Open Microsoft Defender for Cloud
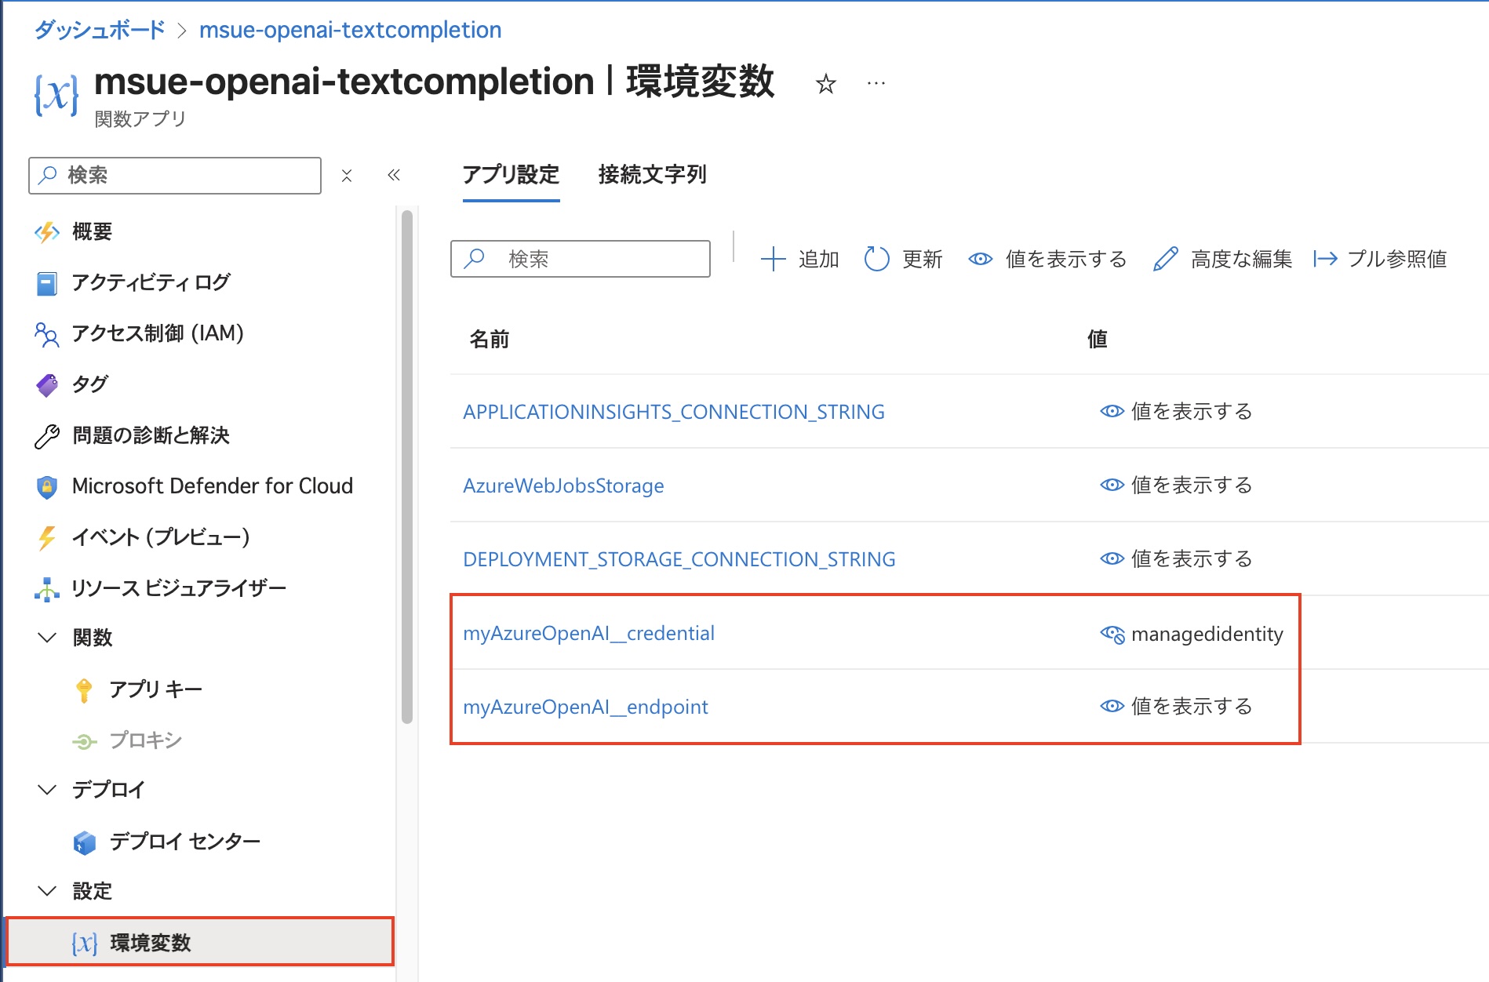Viewport: 1489px width, 982px height. click(x=212, y=486)
